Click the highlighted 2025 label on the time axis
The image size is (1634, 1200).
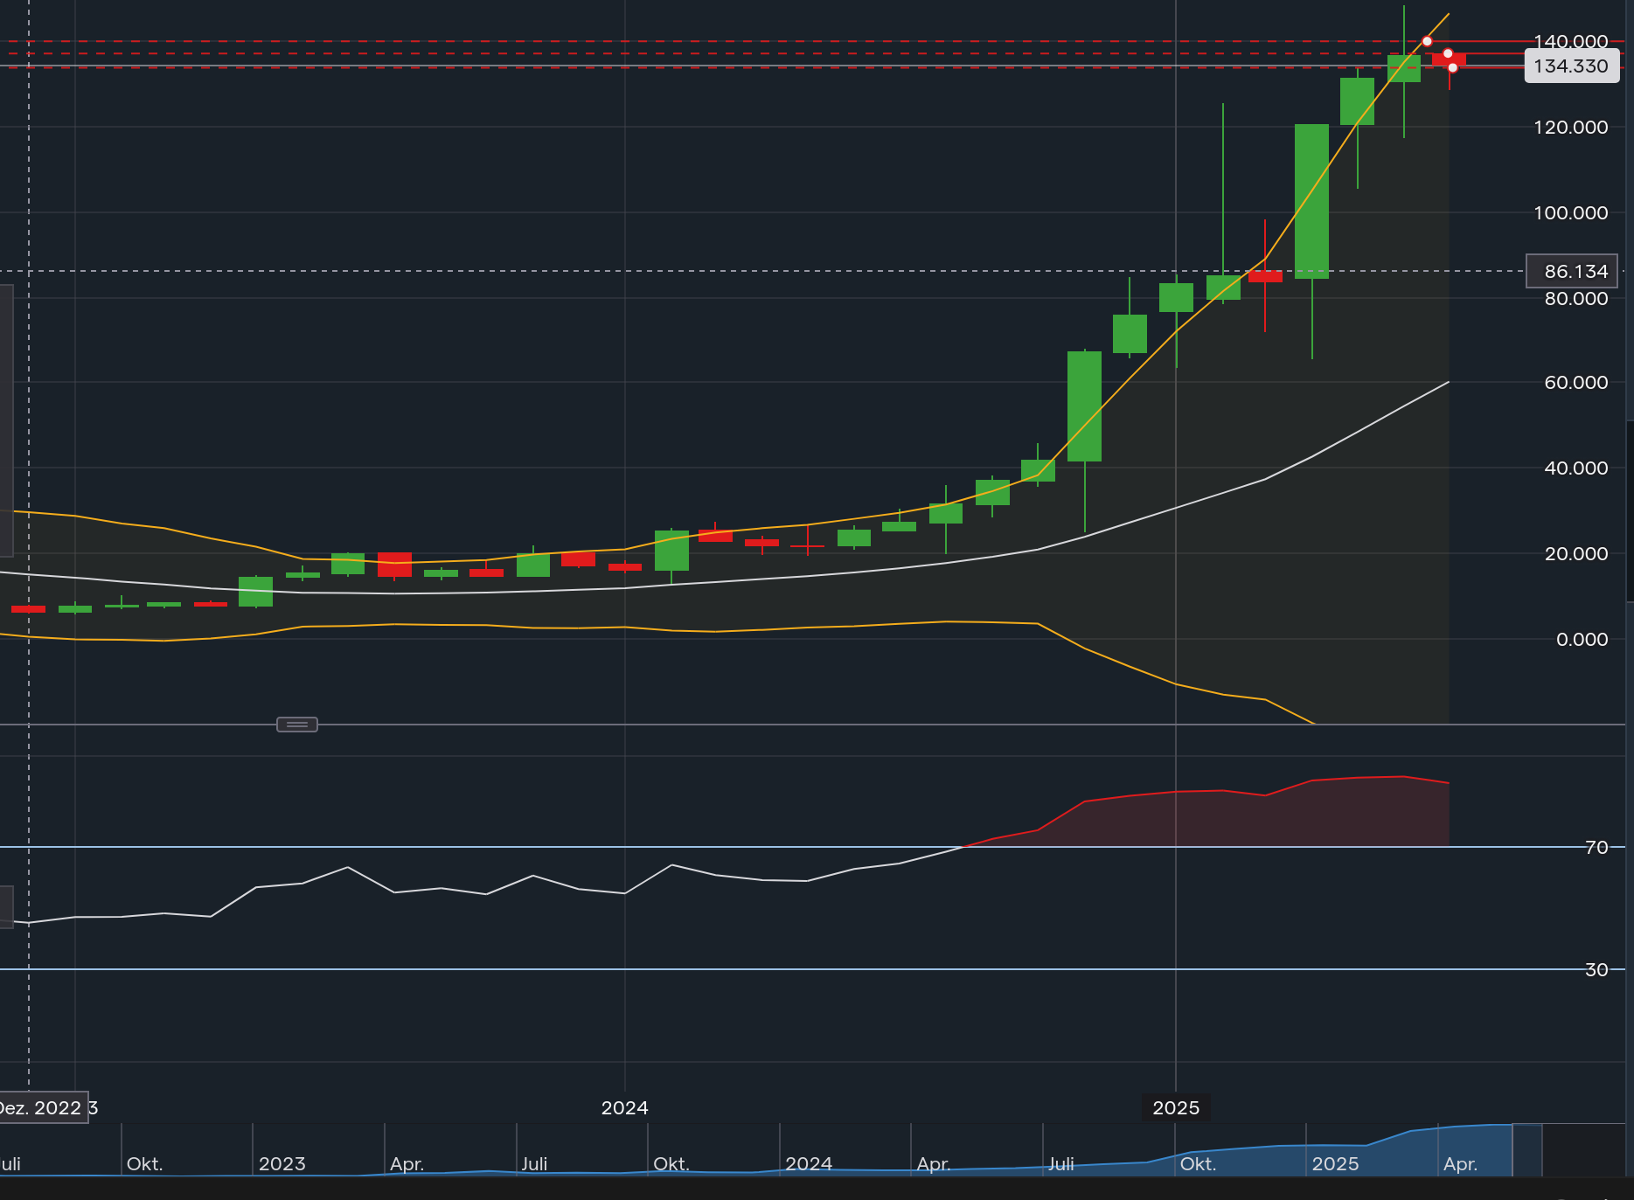[1176, 1108]
